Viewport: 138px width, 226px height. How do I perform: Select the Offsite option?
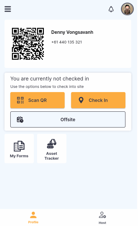point(68,119)
